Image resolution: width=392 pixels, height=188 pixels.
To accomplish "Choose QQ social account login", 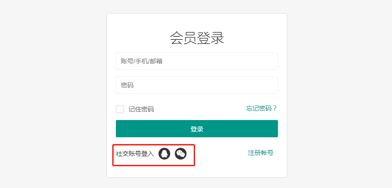I will point(164,154).
